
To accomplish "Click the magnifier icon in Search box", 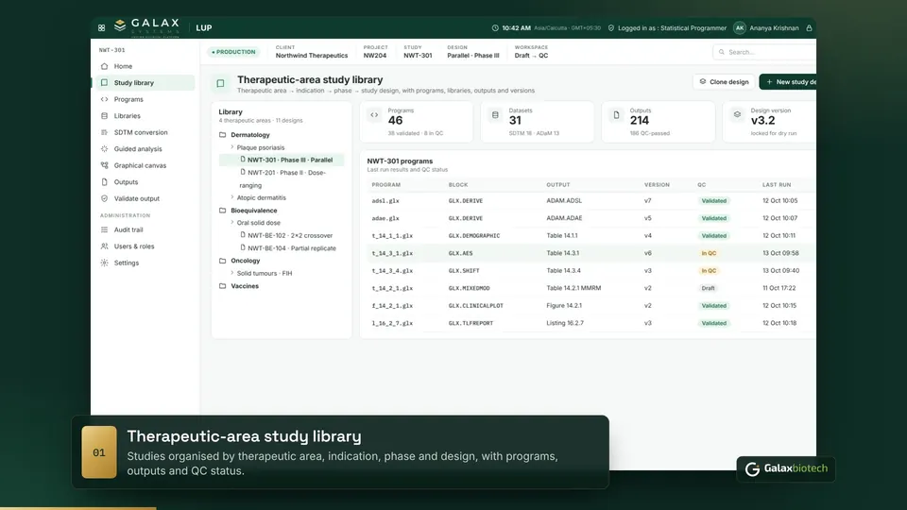I will pos(721,52).
